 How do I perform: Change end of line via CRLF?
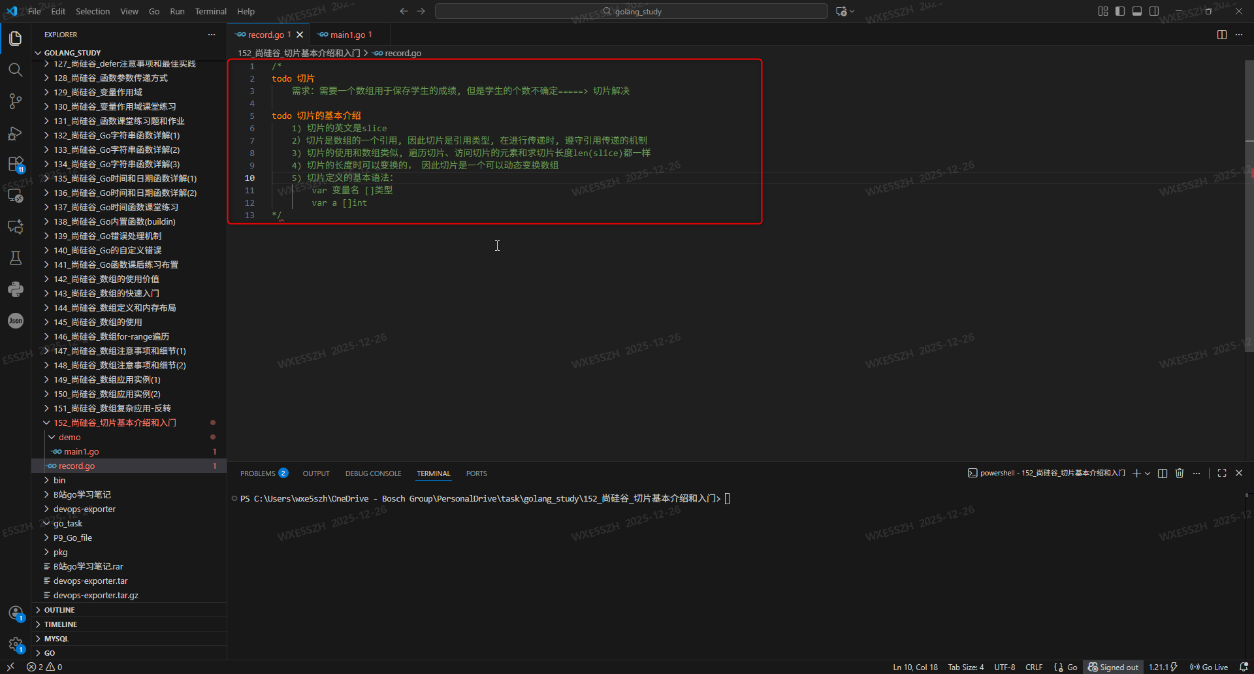tap(1034, 667)
